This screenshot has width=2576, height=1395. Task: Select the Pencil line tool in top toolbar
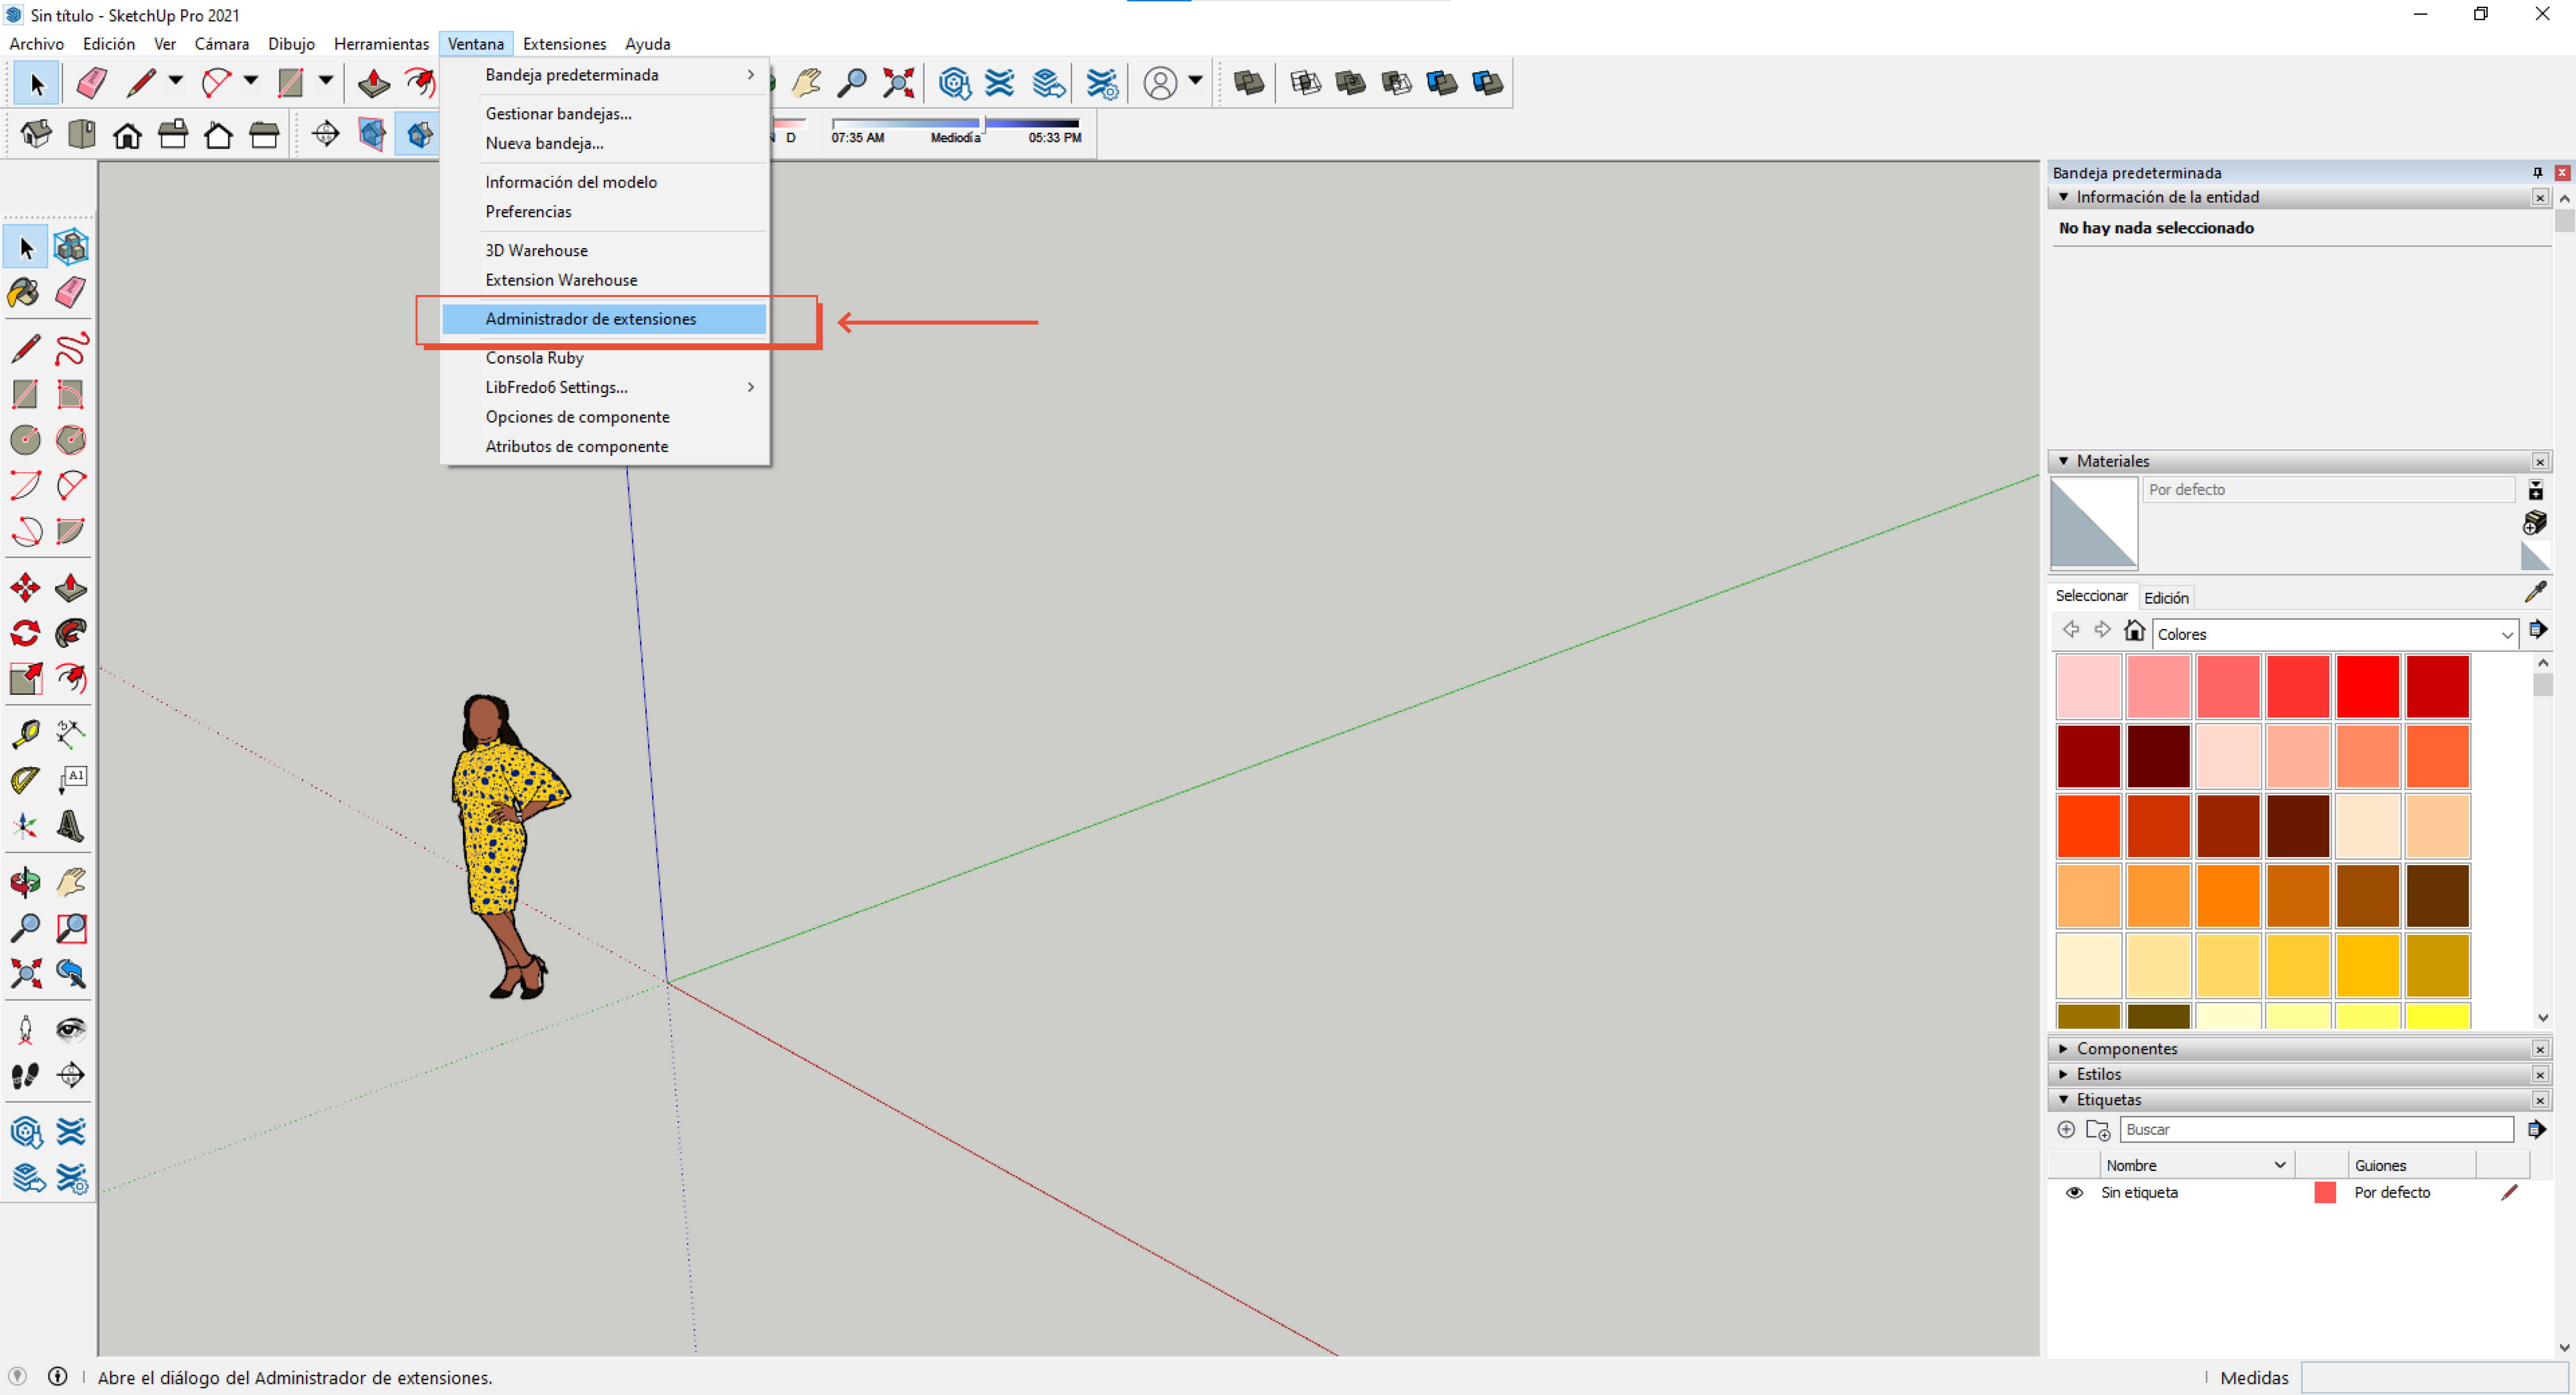141,83
